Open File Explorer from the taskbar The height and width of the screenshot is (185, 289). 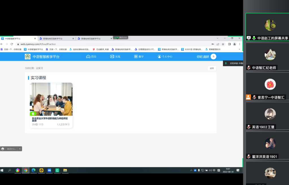[x=65, y=170]
